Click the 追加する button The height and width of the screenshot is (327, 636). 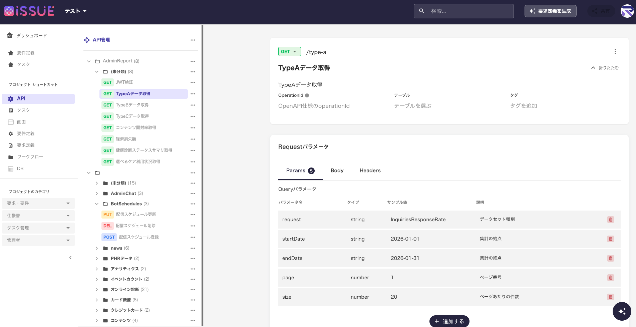[449, 321]
